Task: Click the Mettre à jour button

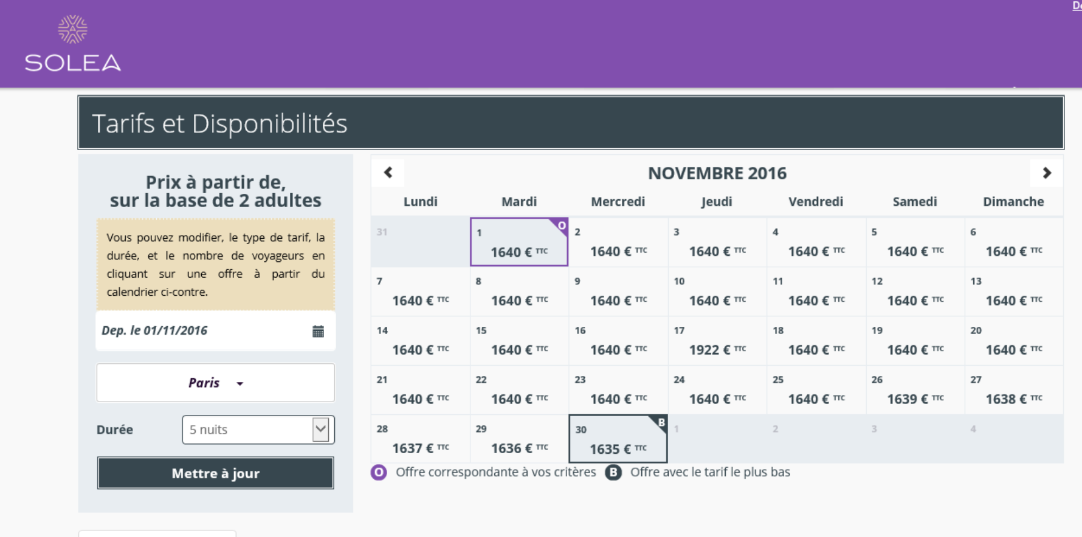Action: 216,473
